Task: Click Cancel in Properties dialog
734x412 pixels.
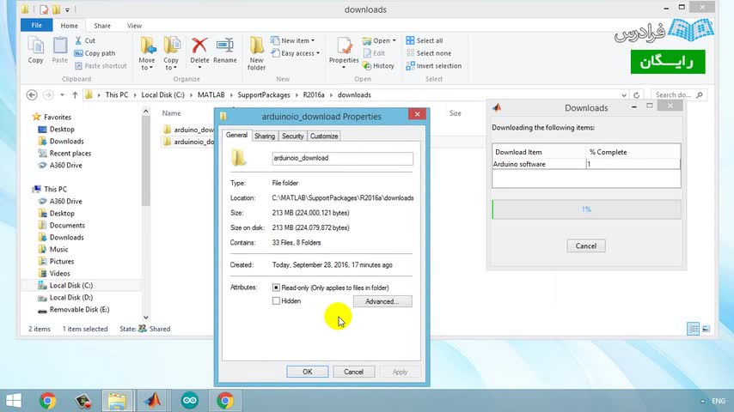Action: point(353,372)
